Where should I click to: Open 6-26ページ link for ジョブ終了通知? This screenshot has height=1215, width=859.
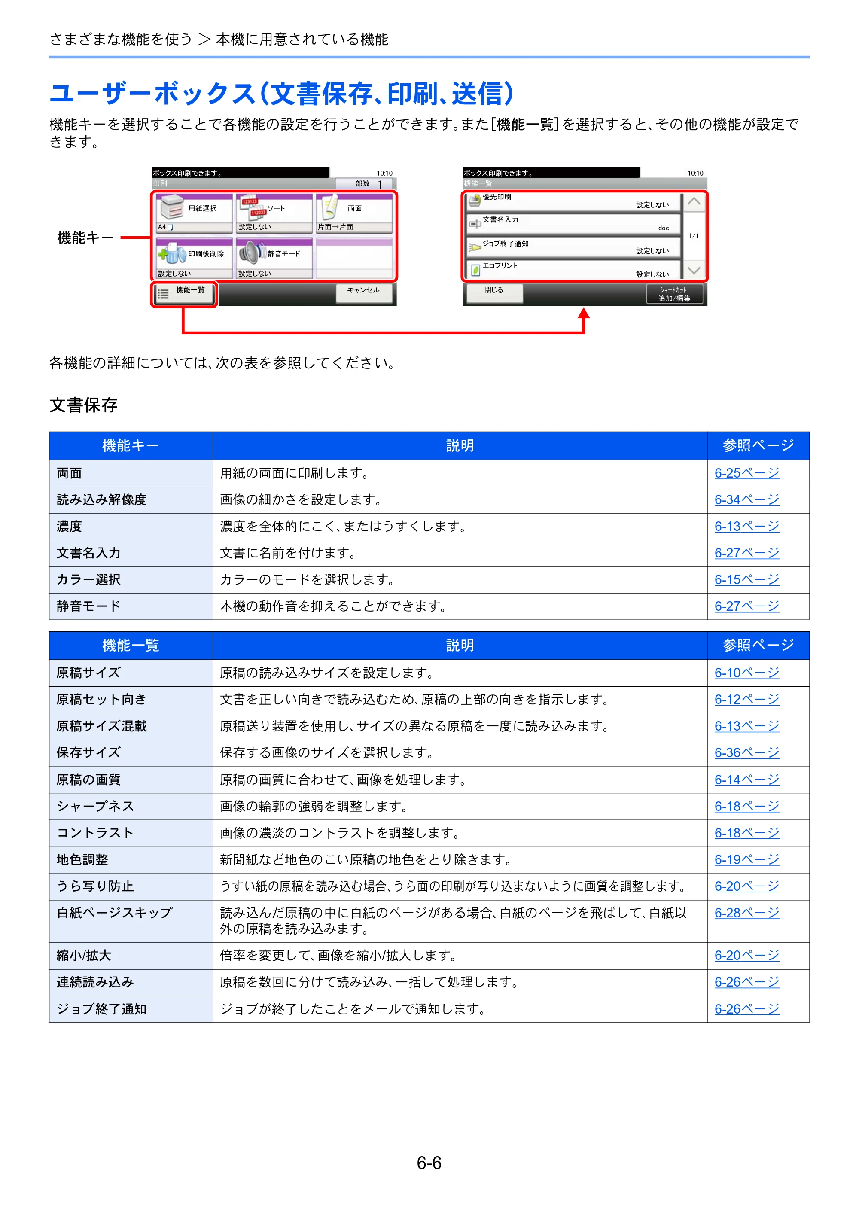pyautogui.click(x=746, y=1009)
